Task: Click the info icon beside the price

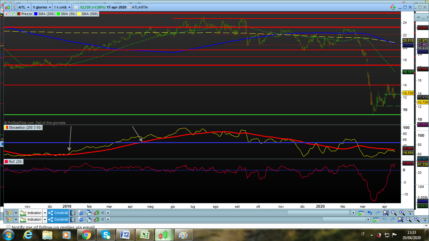Action: (x=76, y=7)
